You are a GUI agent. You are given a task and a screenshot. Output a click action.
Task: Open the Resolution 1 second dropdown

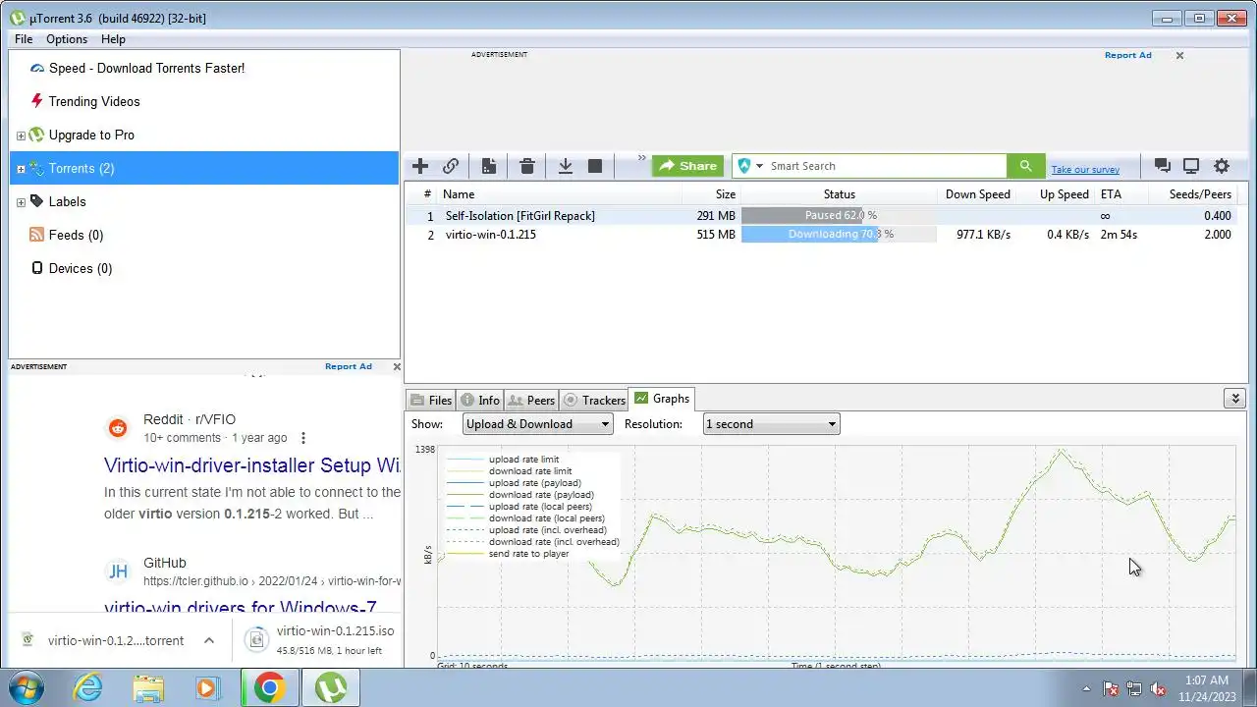click(x=771, y=424)
